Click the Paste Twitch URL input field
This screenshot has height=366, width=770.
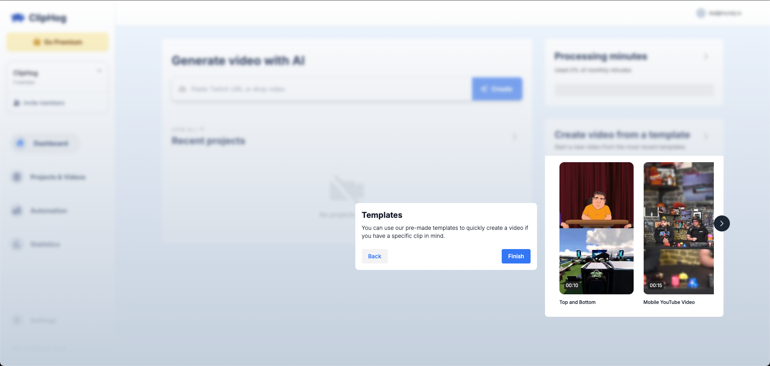tap(322, 89)
